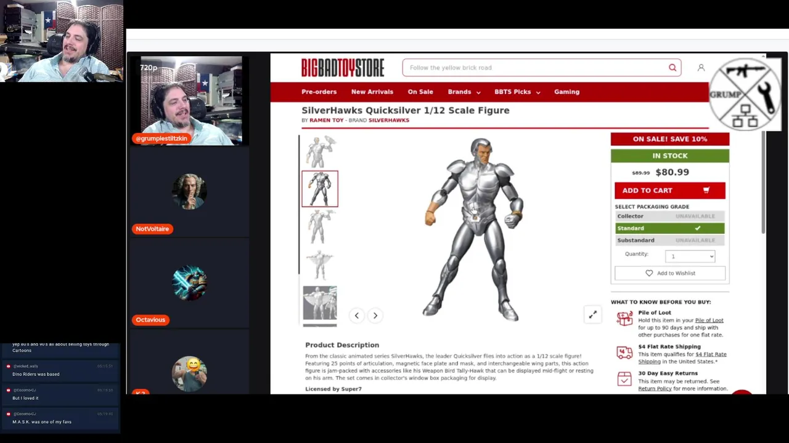Click the Add to Cart button

pos(669,190)
